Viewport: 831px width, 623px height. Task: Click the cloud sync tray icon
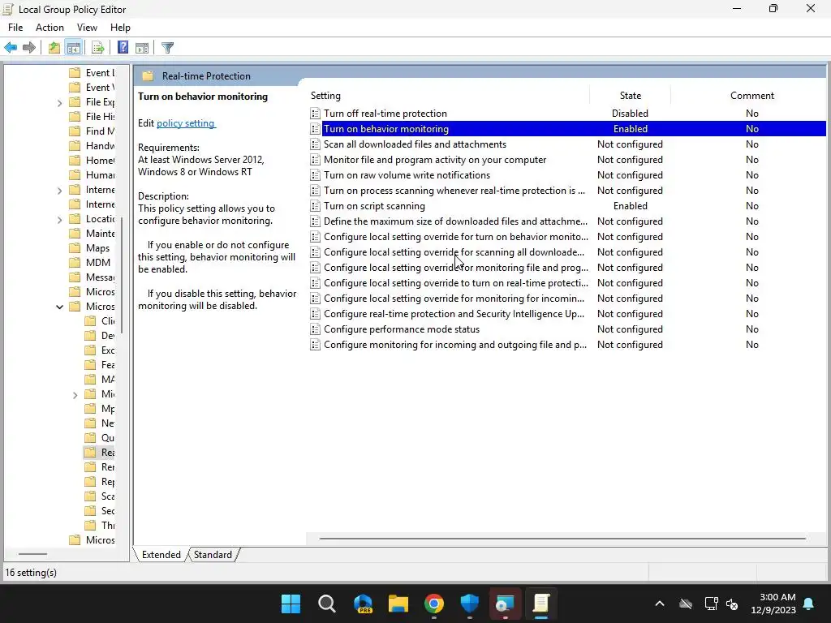(686, 604)
